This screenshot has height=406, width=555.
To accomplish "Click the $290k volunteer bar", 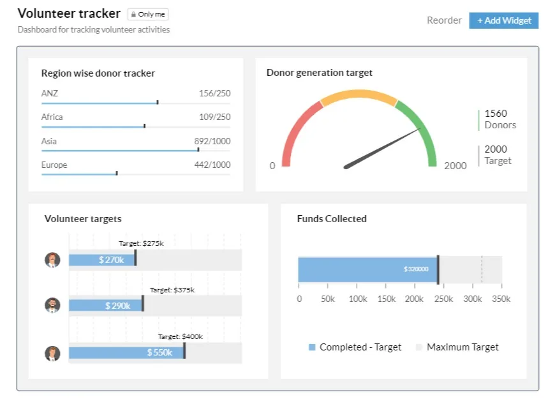I will [105, 305].
